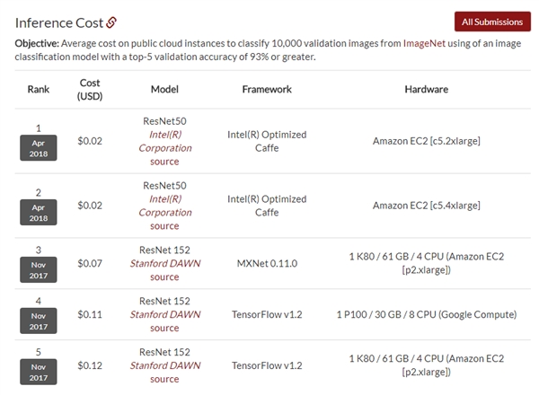The width and height of the screenshot is (539, 395).
Task: Click source link for rank 1 ResNet50
Action: 164,162
